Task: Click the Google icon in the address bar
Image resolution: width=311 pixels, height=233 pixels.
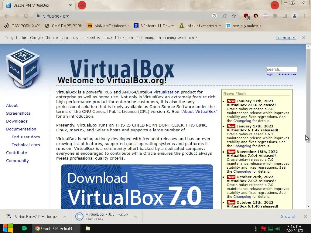Action: point(214,16)
